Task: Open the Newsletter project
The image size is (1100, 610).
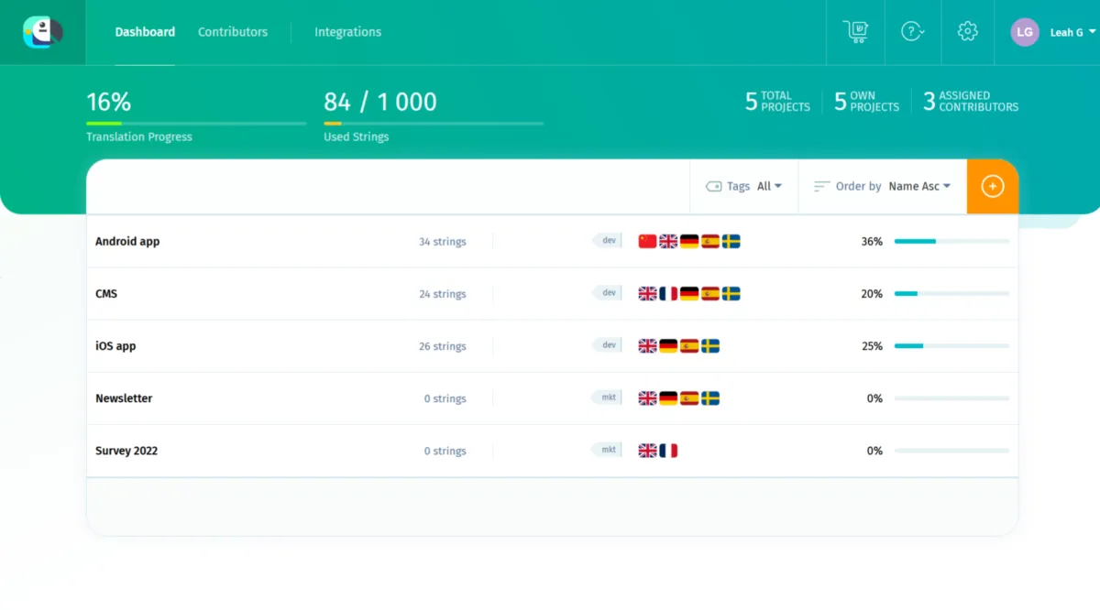Action: [x=124, y=398]
